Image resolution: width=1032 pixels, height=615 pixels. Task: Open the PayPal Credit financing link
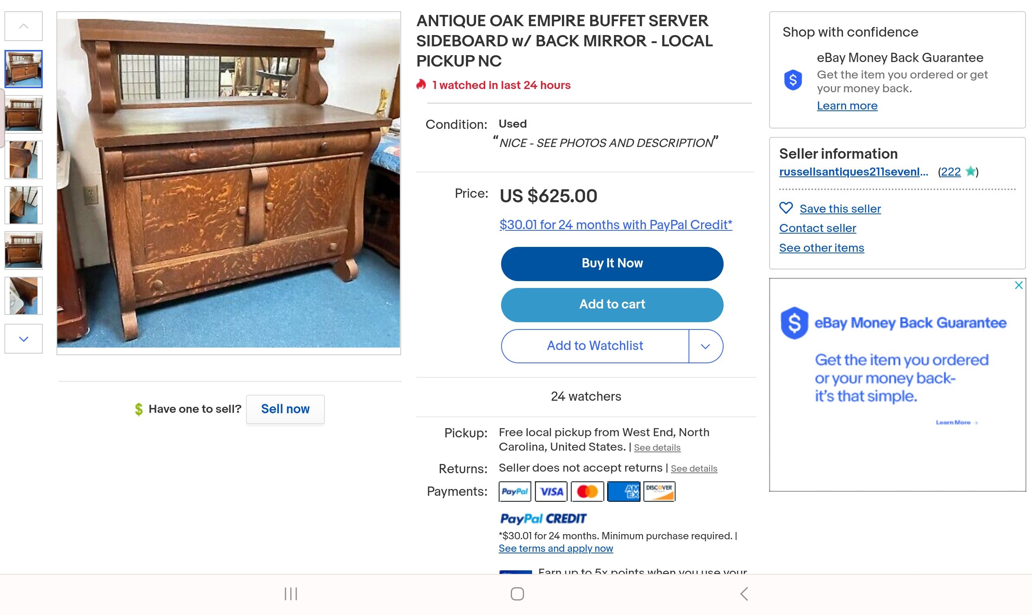click(616, 225)
